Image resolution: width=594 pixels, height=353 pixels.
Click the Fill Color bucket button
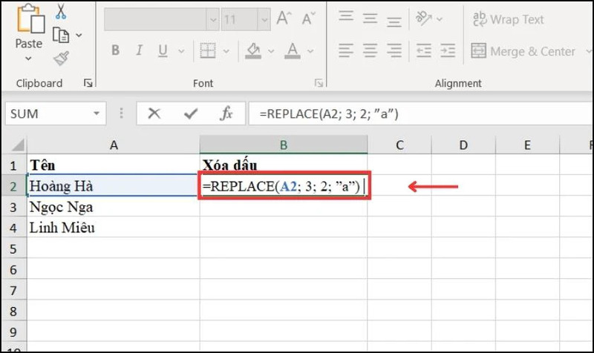pos(252,50)
